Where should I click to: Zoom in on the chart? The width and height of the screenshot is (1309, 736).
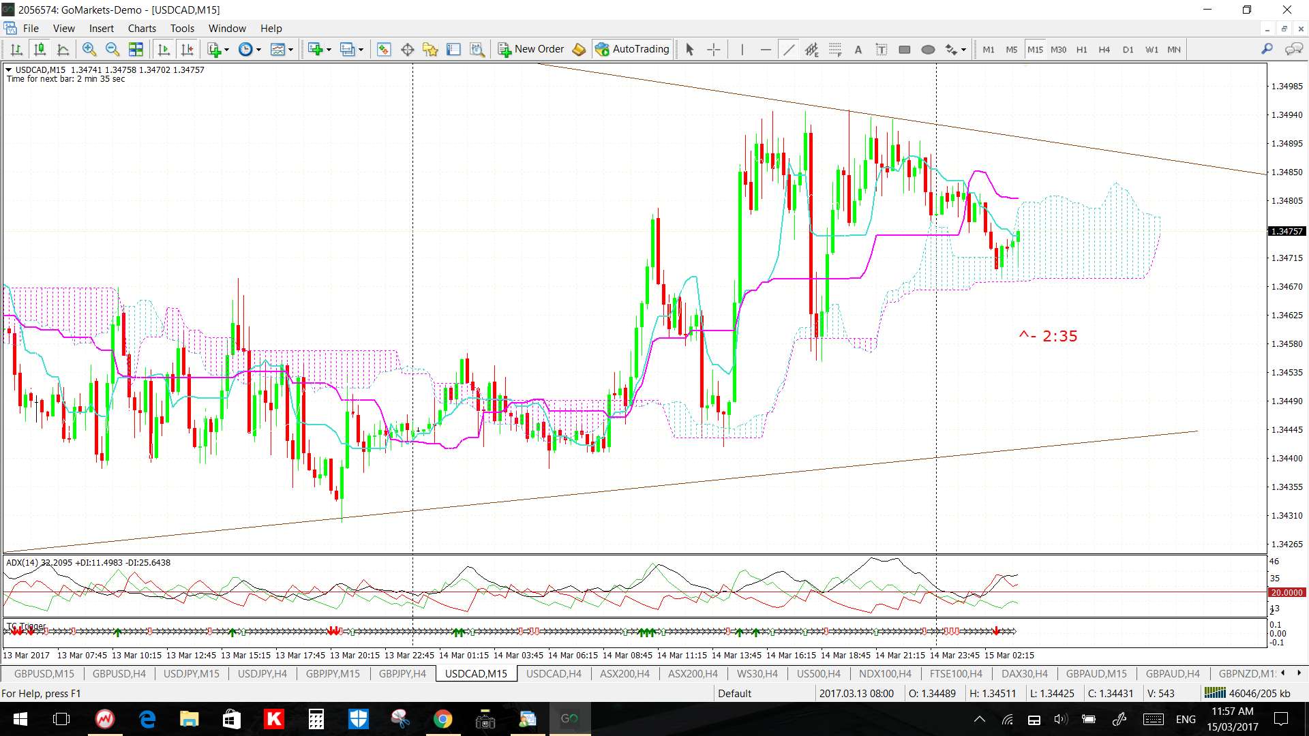click(x=89, y=49)
